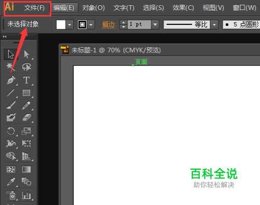Select the Rotate tool
Viewport: 260px width, 205px height.
(11, 131)
